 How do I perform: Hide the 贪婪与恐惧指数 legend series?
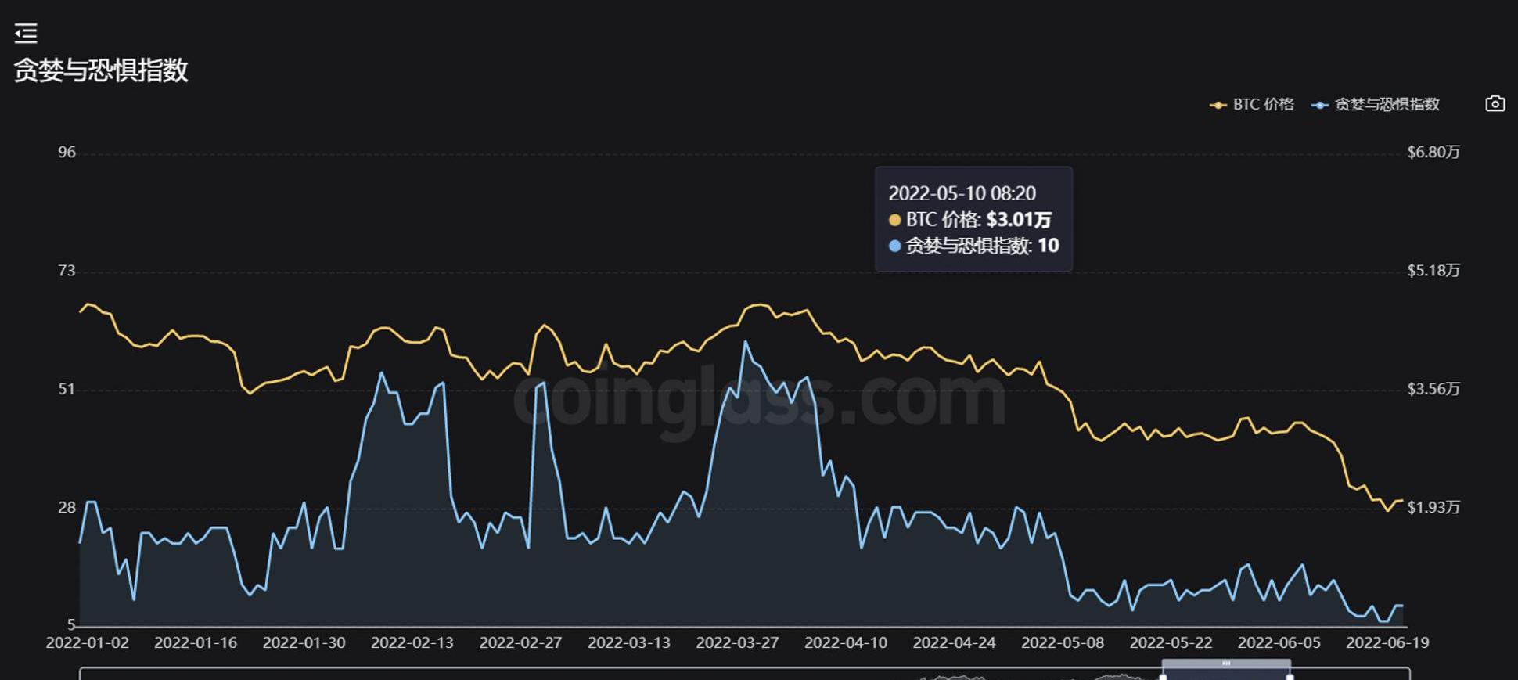point(1376,105)
